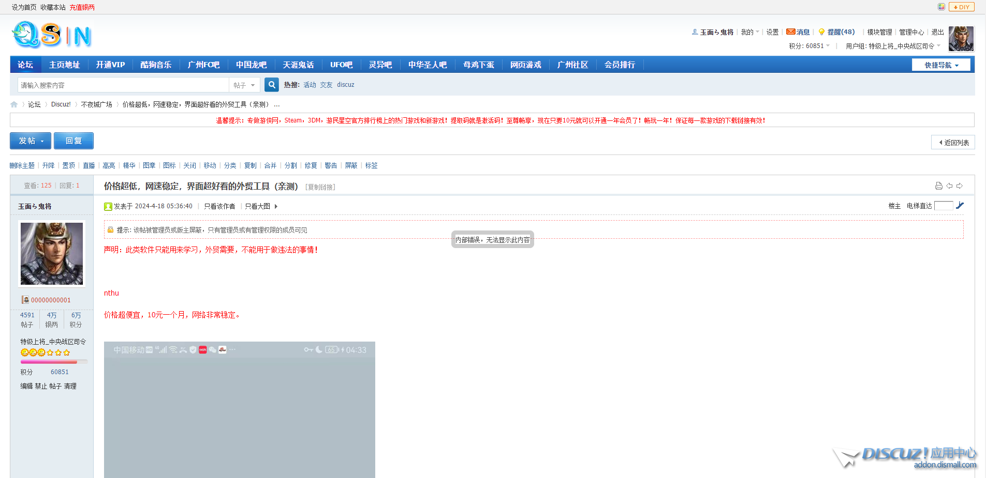Click the printer icon to print thread
The height and width of the screenshot is (478, 986).
coord(938,186)
